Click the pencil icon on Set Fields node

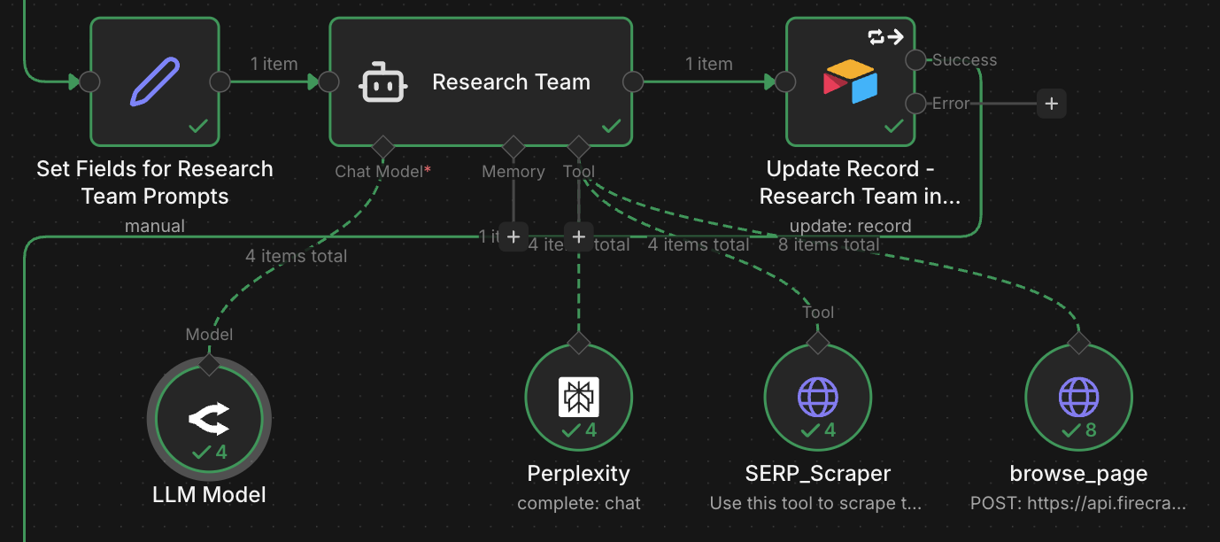click(155, 81)
